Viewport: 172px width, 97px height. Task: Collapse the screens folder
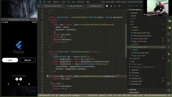(135, 30)
